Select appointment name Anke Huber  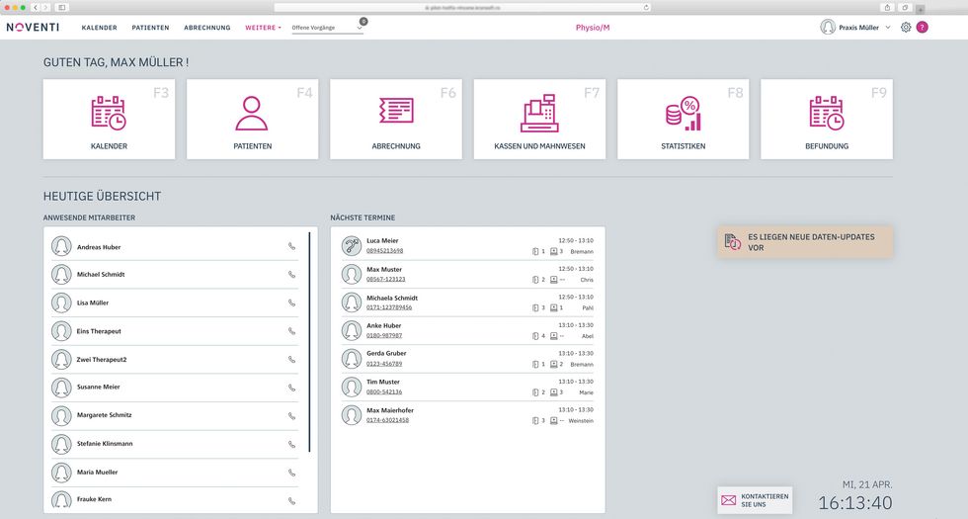pyautogui.click(x=384, y=325)
